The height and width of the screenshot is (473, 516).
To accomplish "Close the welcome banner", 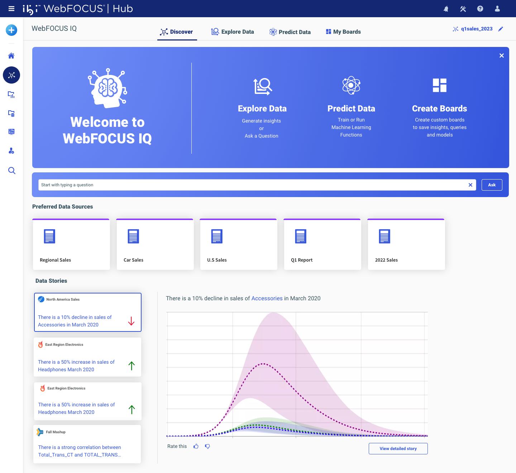I will pyautogui.click(x=502, y=56).
